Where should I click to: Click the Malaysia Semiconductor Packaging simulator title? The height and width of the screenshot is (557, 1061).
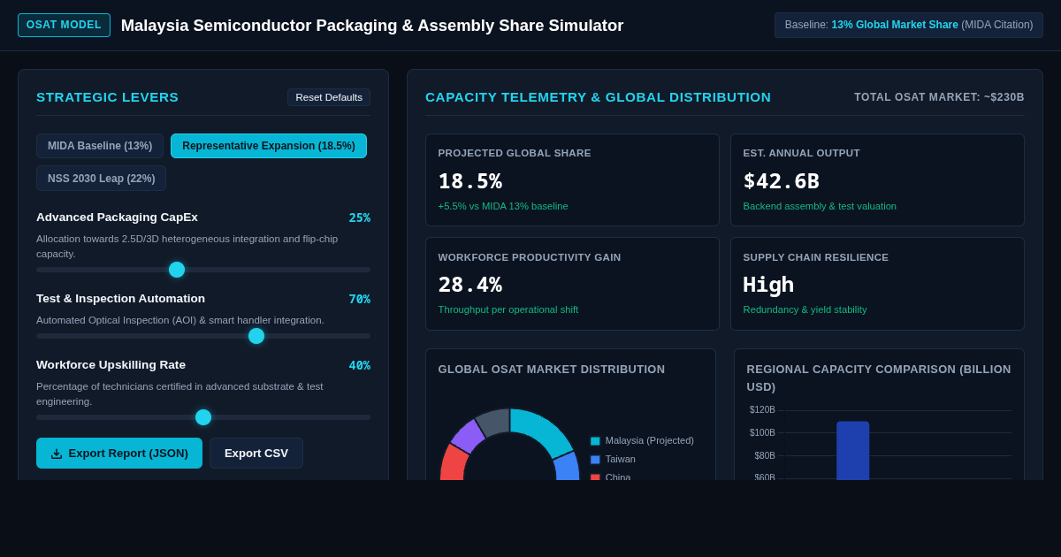pyautogui.click(x=372, y=26)
